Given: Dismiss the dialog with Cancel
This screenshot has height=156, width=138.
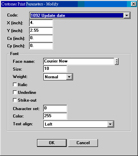Looking at the screenshot, I should tap(83, 143).
